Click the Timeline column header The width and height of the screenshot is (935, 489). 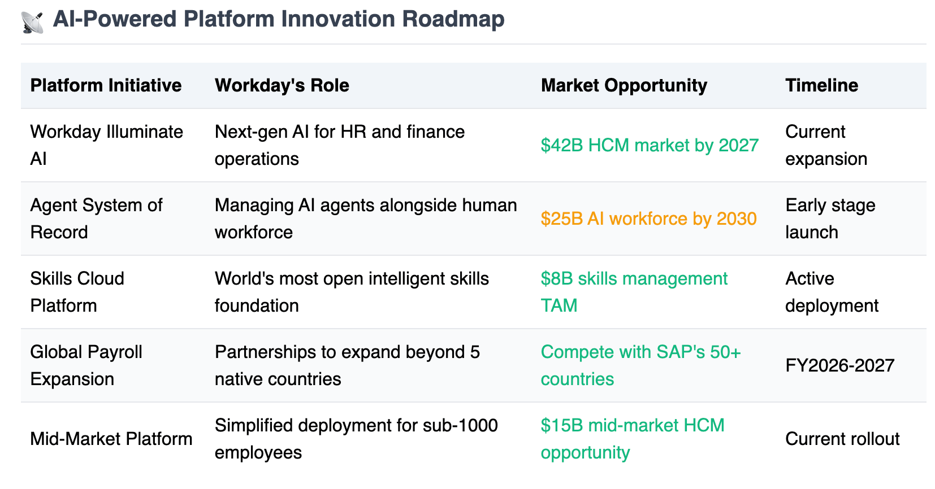tap(821, 85)
